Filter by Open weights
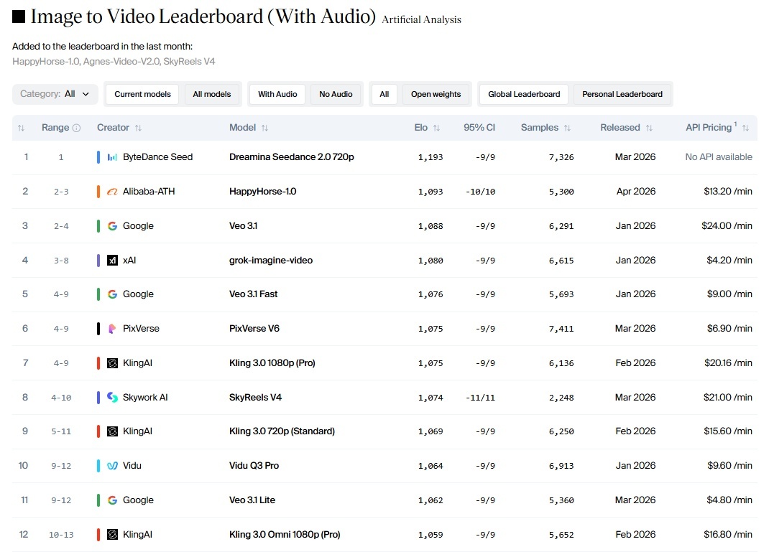The image size is (769, 552). coord(436,94)
